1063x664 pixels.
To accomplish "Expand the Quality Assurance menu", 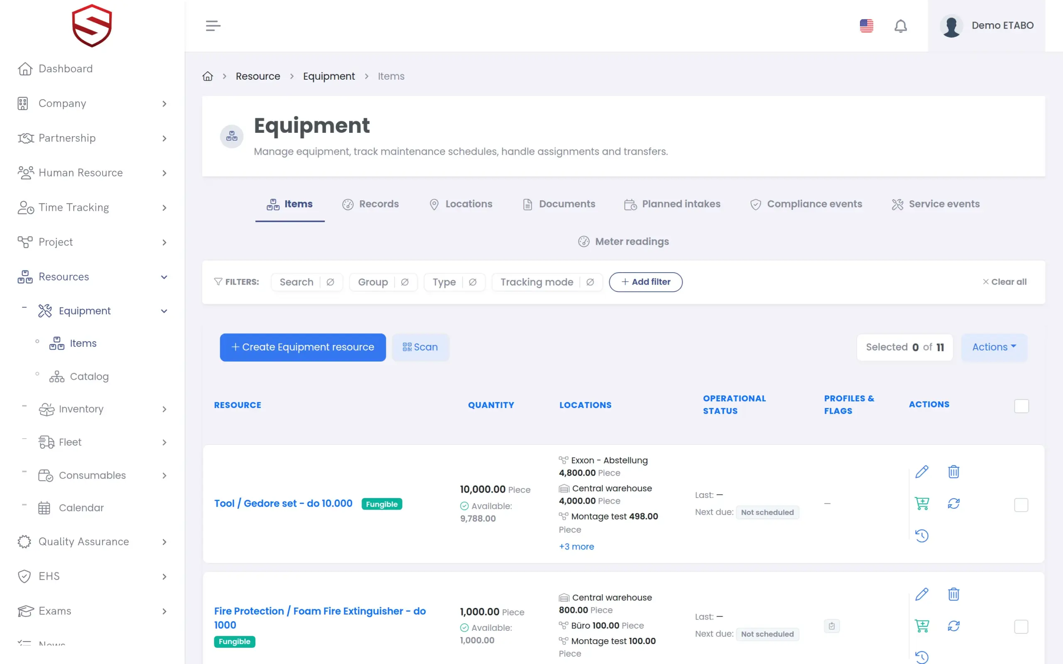I will pos(92,542).
